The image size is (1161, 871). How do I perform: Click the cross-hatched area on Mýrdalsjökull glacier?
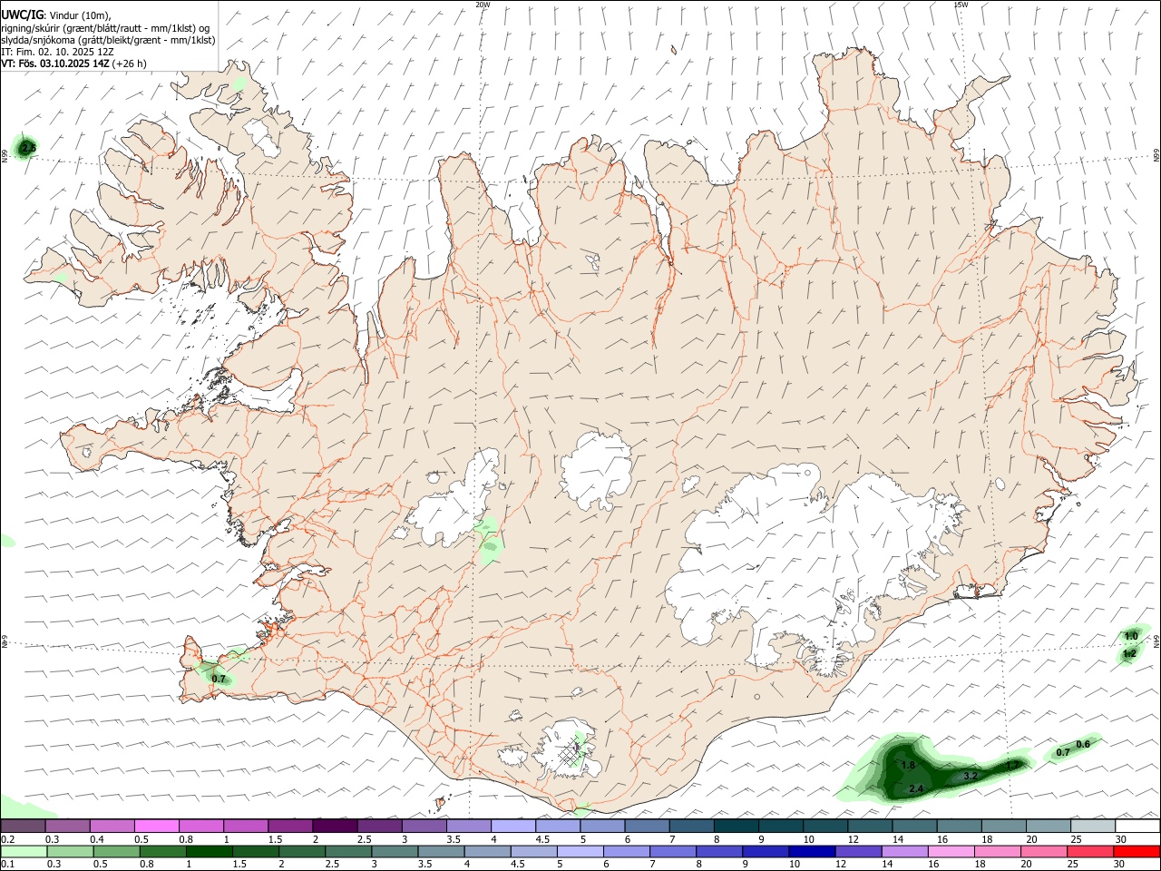570,753
